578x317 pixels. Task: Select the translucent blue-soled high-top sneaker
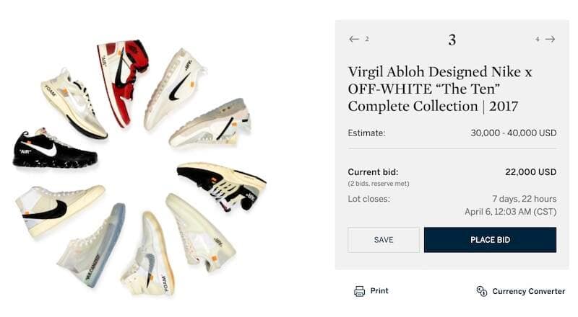click(91, 245)
